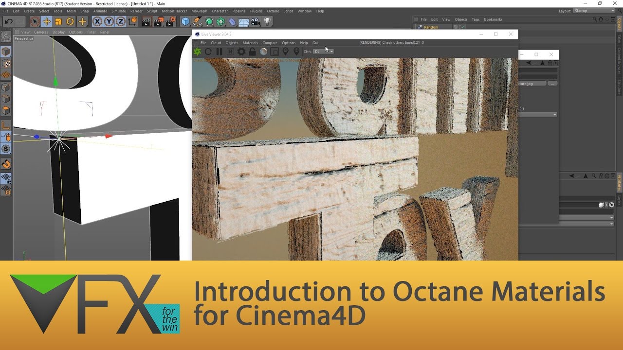Image resolution: width=623 pixels, height=350 pixels.
Task: Toggle the Coordinate System button
Action: click(132, 21)
